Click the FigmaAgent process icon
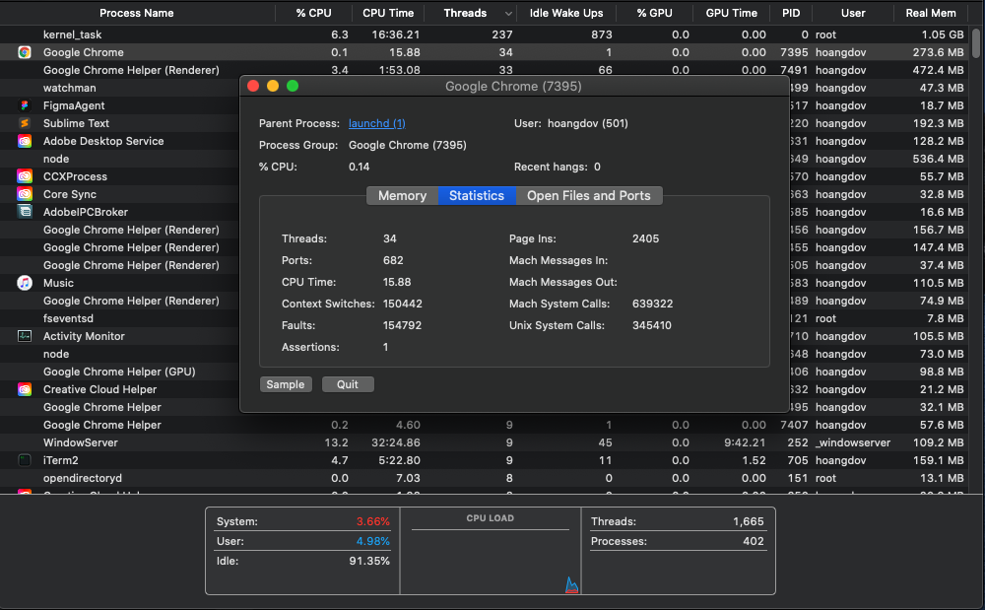Screen dimensions: 985x610 [x=25, y=105]
